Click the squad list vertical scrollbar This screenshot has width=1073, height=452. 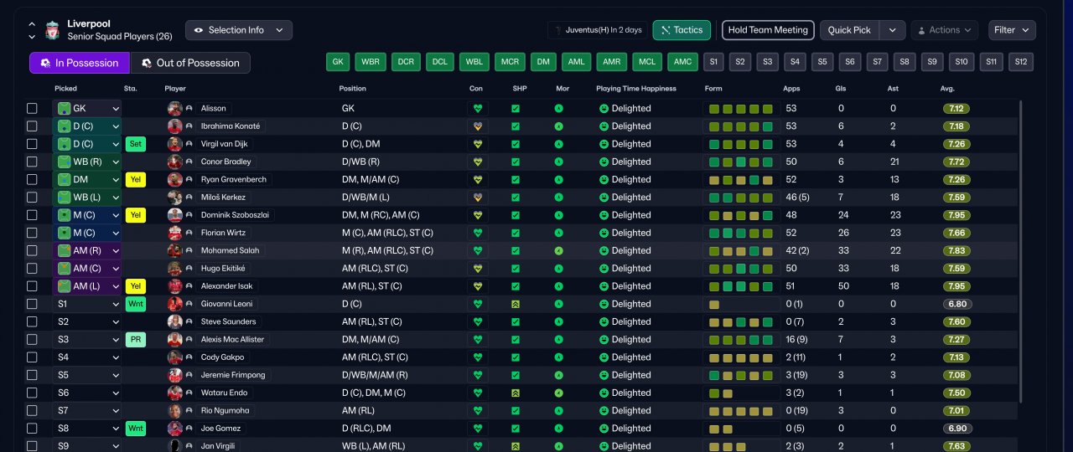[1020, 251]
